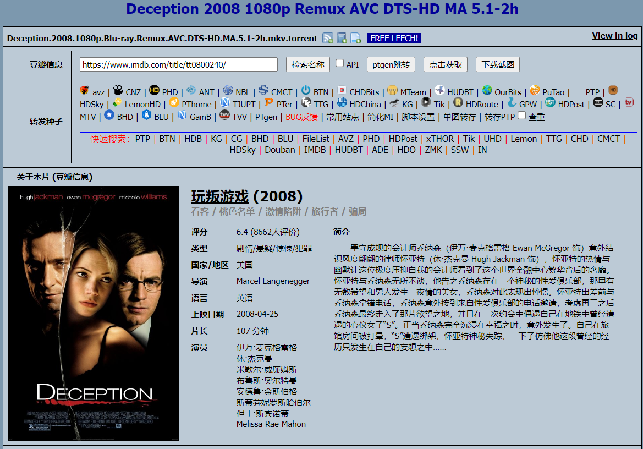
Task: Click the PHD site icon
Action: tap(154, 90)
